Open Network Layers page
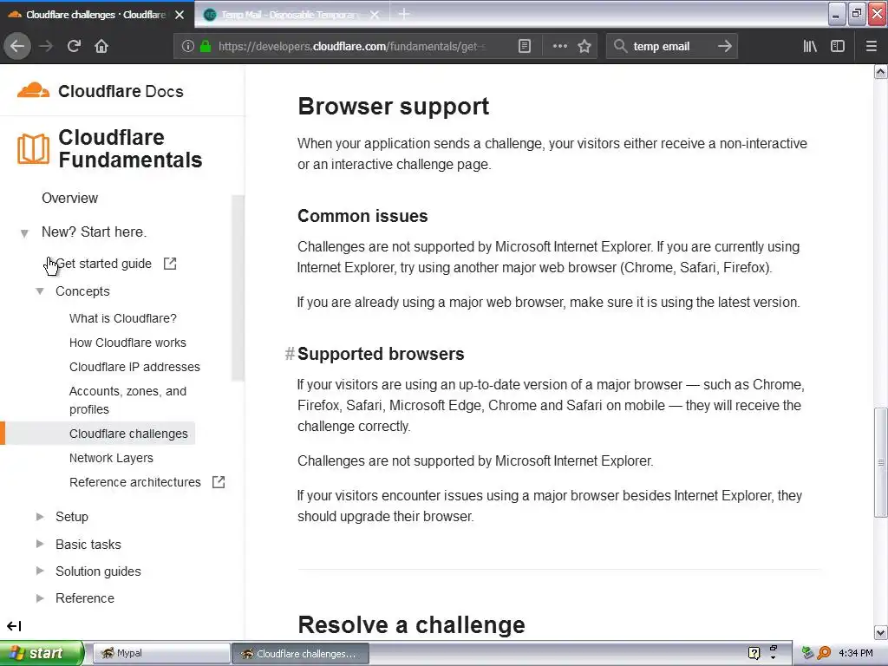Viewport: 888px width, 666px height. [x=111, y=458]
